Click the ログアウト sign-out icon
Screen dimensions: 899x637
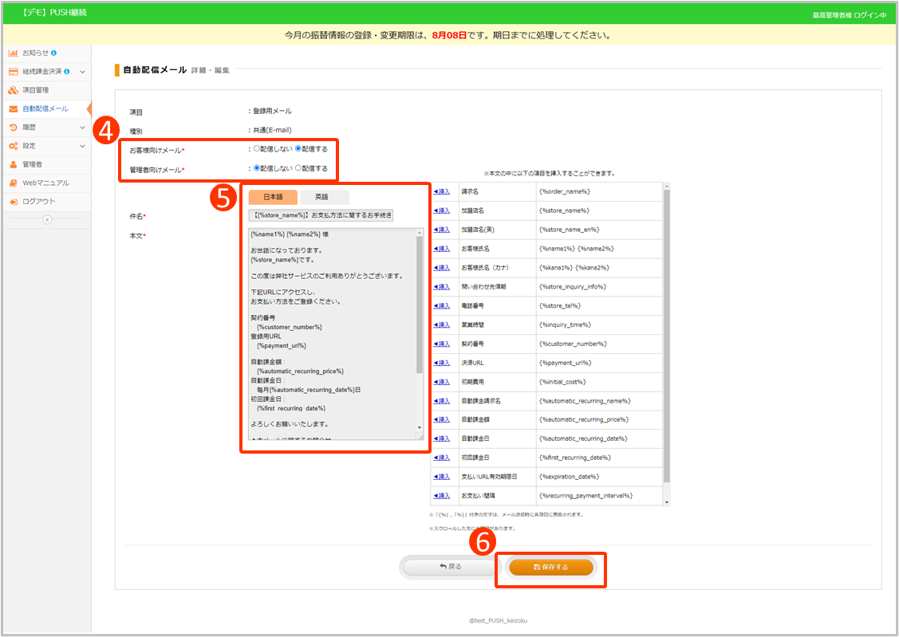point(14,202)
